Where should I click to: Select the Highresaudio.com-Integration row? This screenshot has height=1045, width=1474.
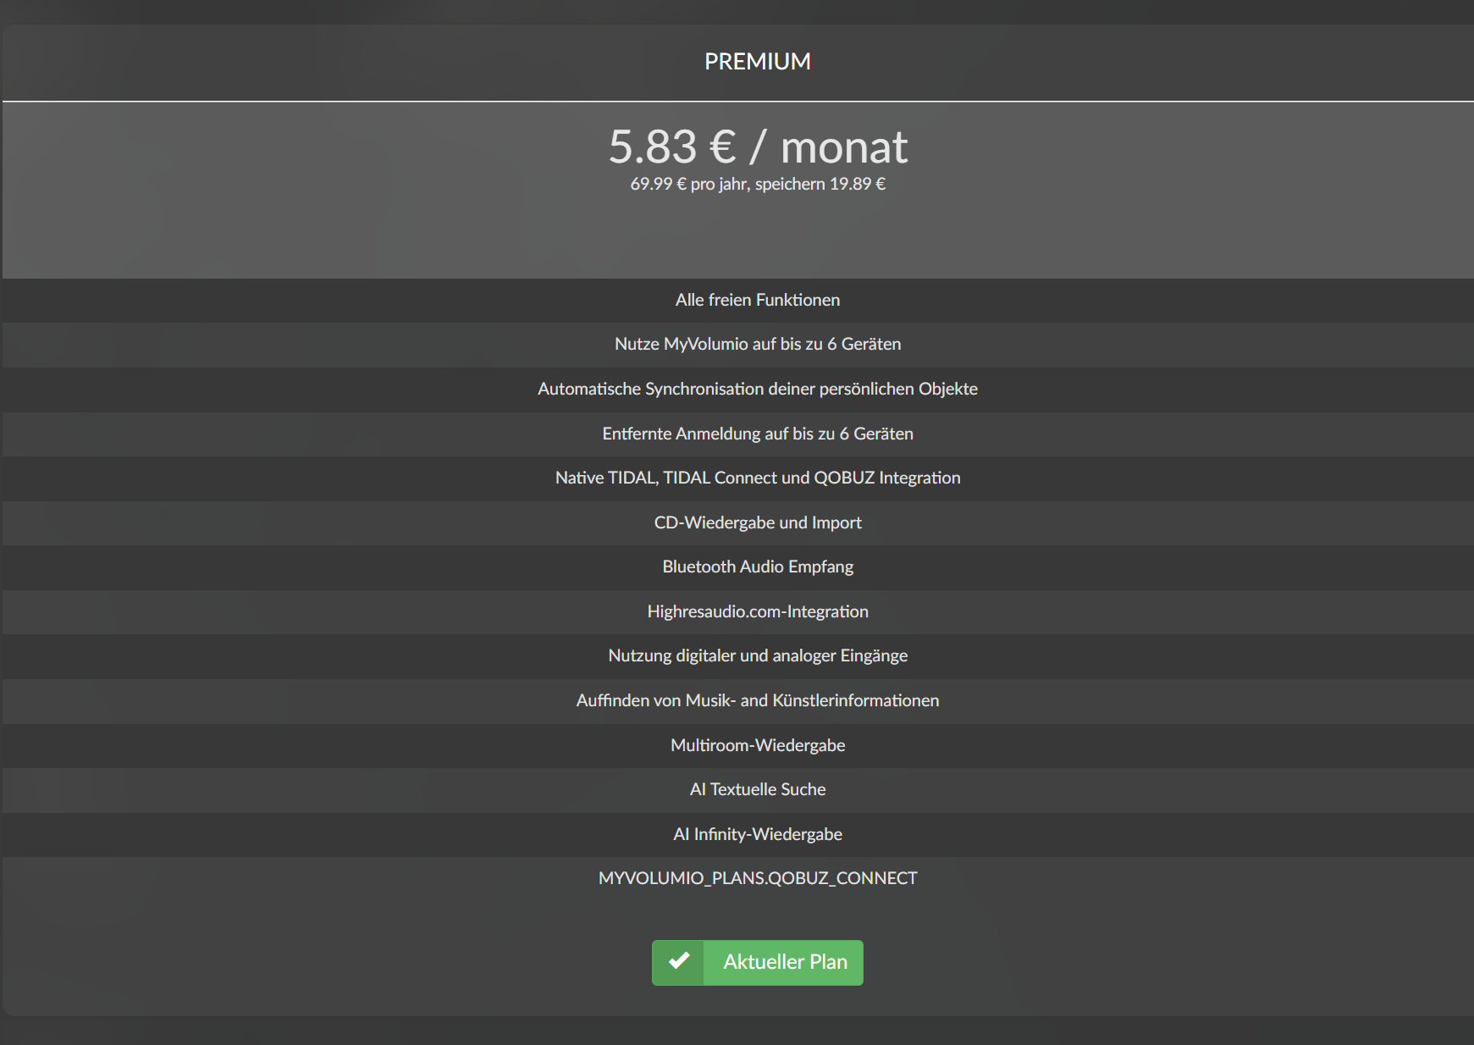tap(738, 612)
